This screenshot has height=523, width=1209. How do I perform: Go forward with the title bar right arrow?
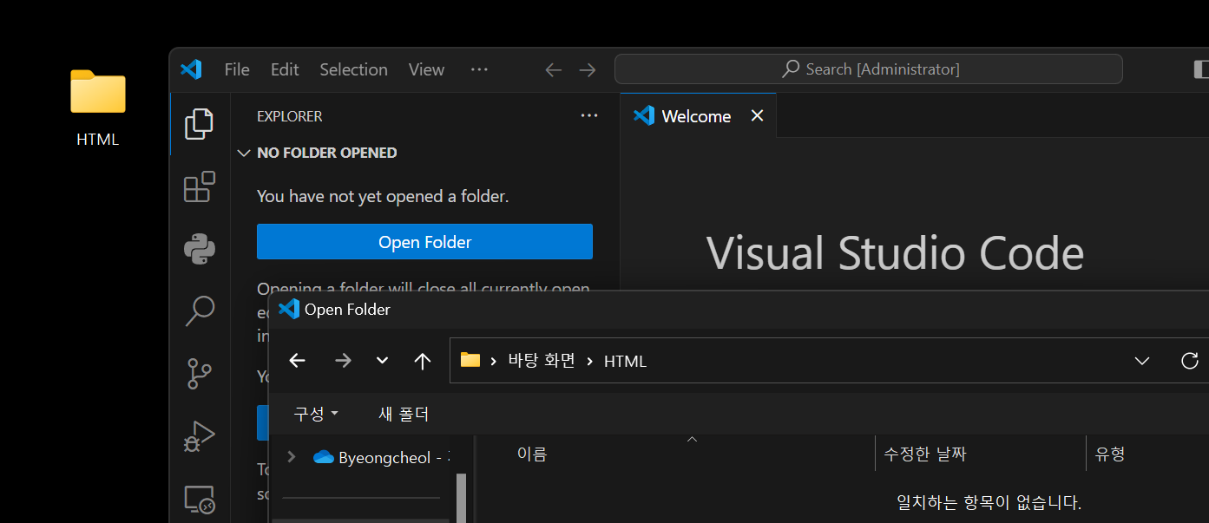(x=588, y=69)
